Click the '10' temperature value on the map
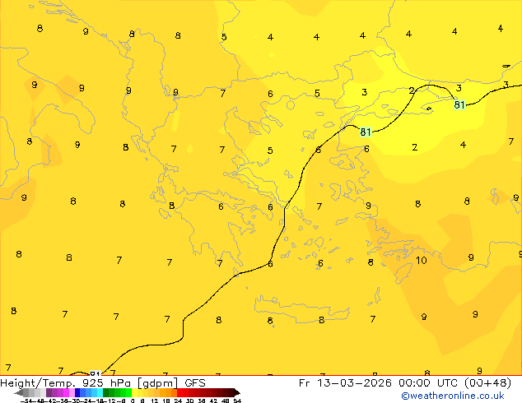The image size is (522, 403). click(x=422, y=261)
